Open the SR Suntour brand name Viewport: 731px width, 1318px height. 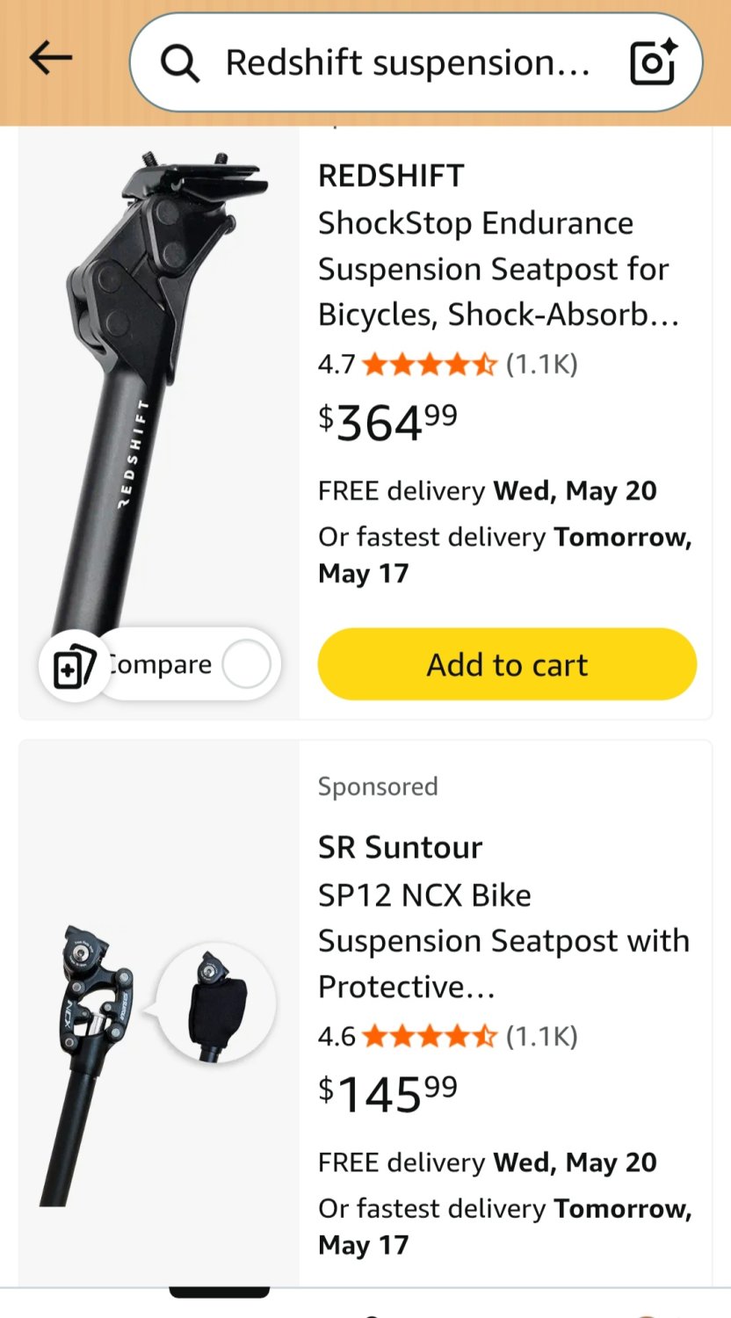(400, 847)
